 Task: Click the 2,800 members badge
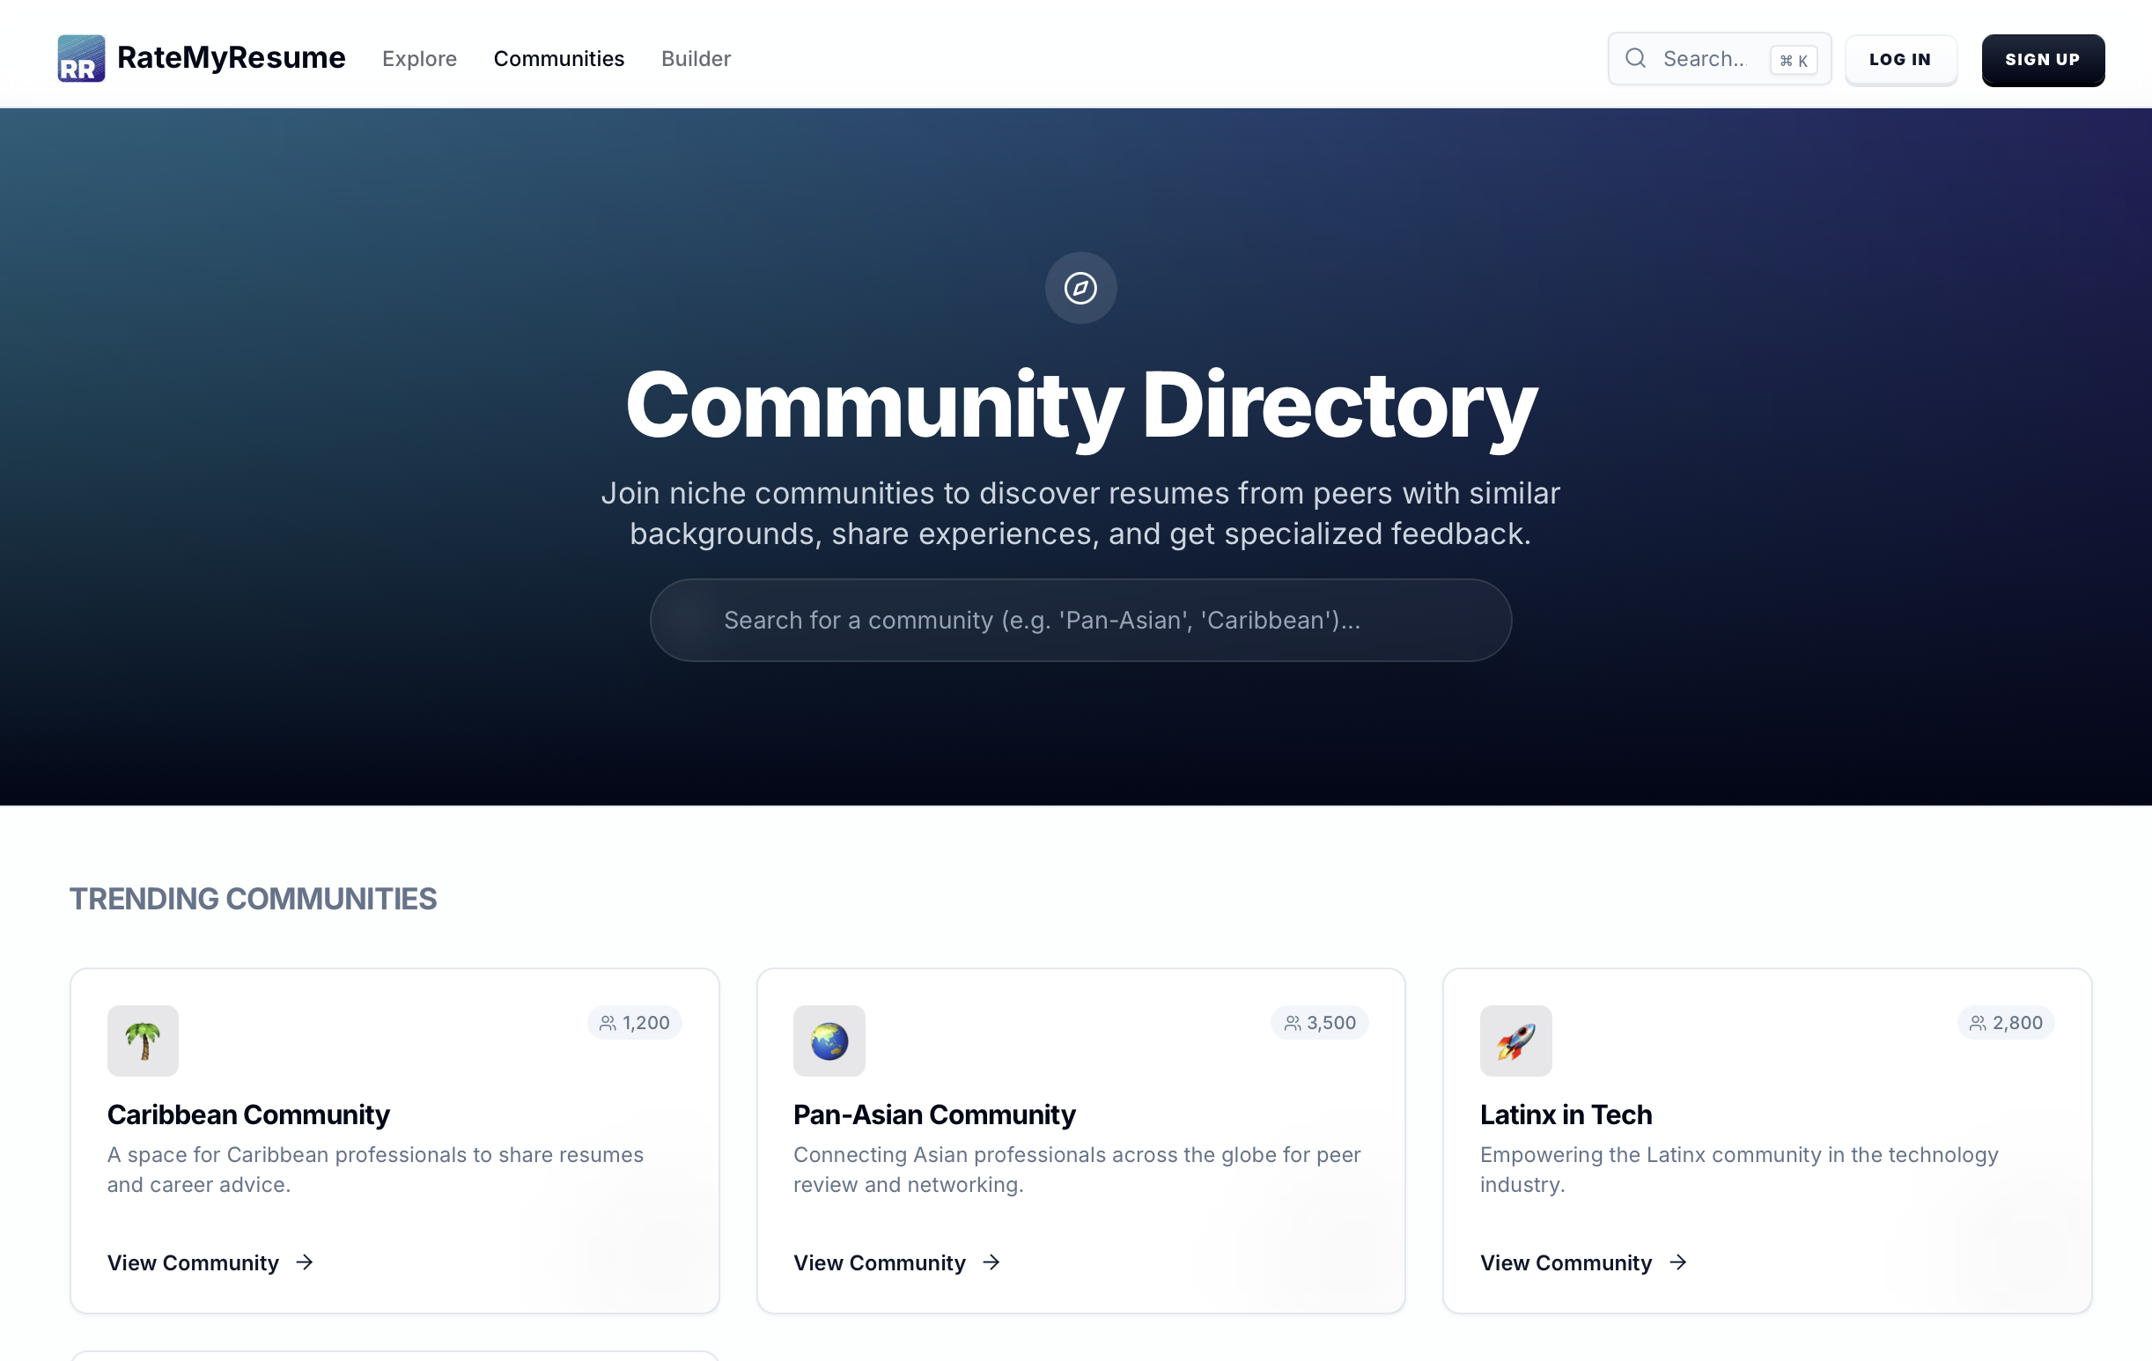pos(2006,1022)
